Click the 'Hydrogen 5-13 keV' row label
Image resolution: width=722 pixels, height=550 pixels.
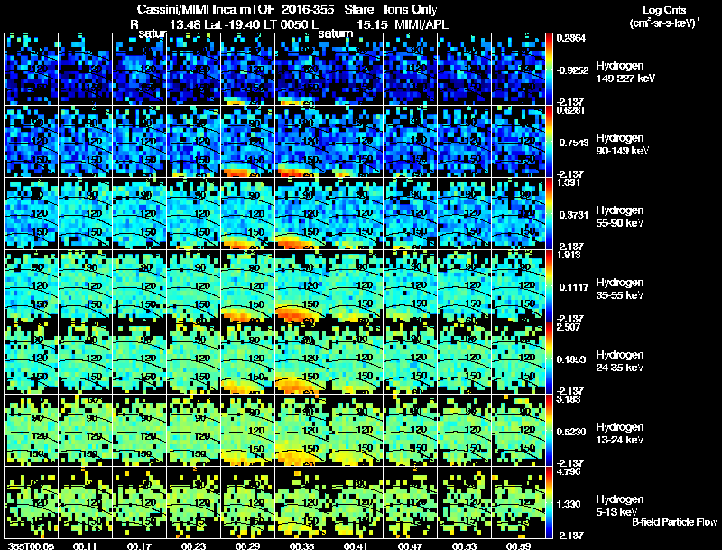coord(620,506)
